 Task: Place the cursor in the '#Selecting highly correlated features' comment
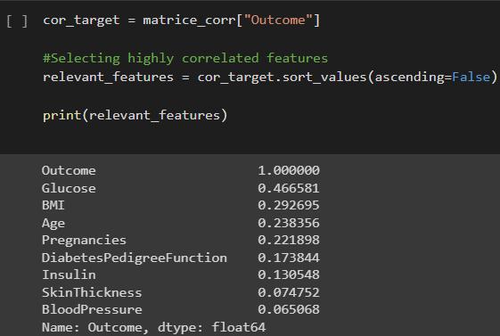[x=185, y=58]
